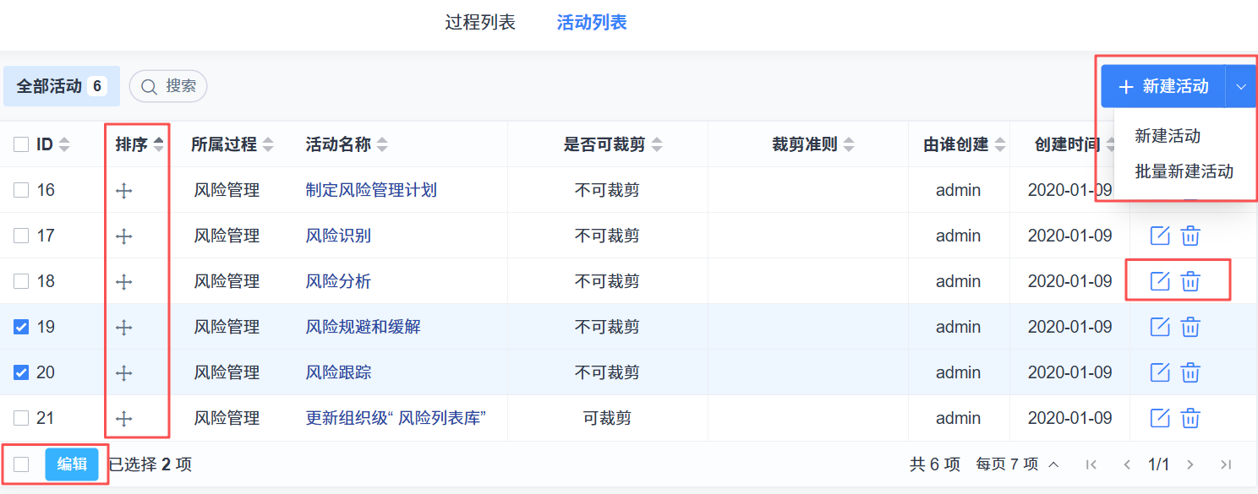Switch to the 过程列表 tab

pos(480,22)
